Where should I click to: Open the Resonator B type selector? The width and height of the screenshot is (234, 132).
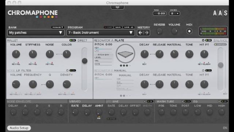click(203, 70)
